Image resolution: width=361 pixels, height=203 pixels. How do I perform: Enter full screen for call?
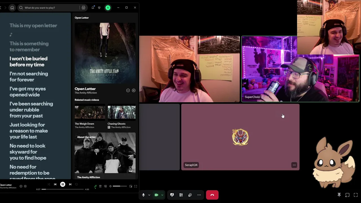tap(356, 195)
